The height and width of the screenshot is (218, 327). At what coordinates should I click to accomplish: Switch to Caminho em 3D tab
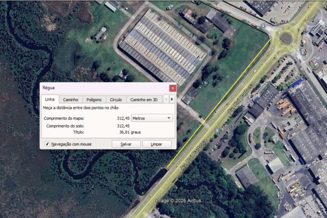pos(144,100)
